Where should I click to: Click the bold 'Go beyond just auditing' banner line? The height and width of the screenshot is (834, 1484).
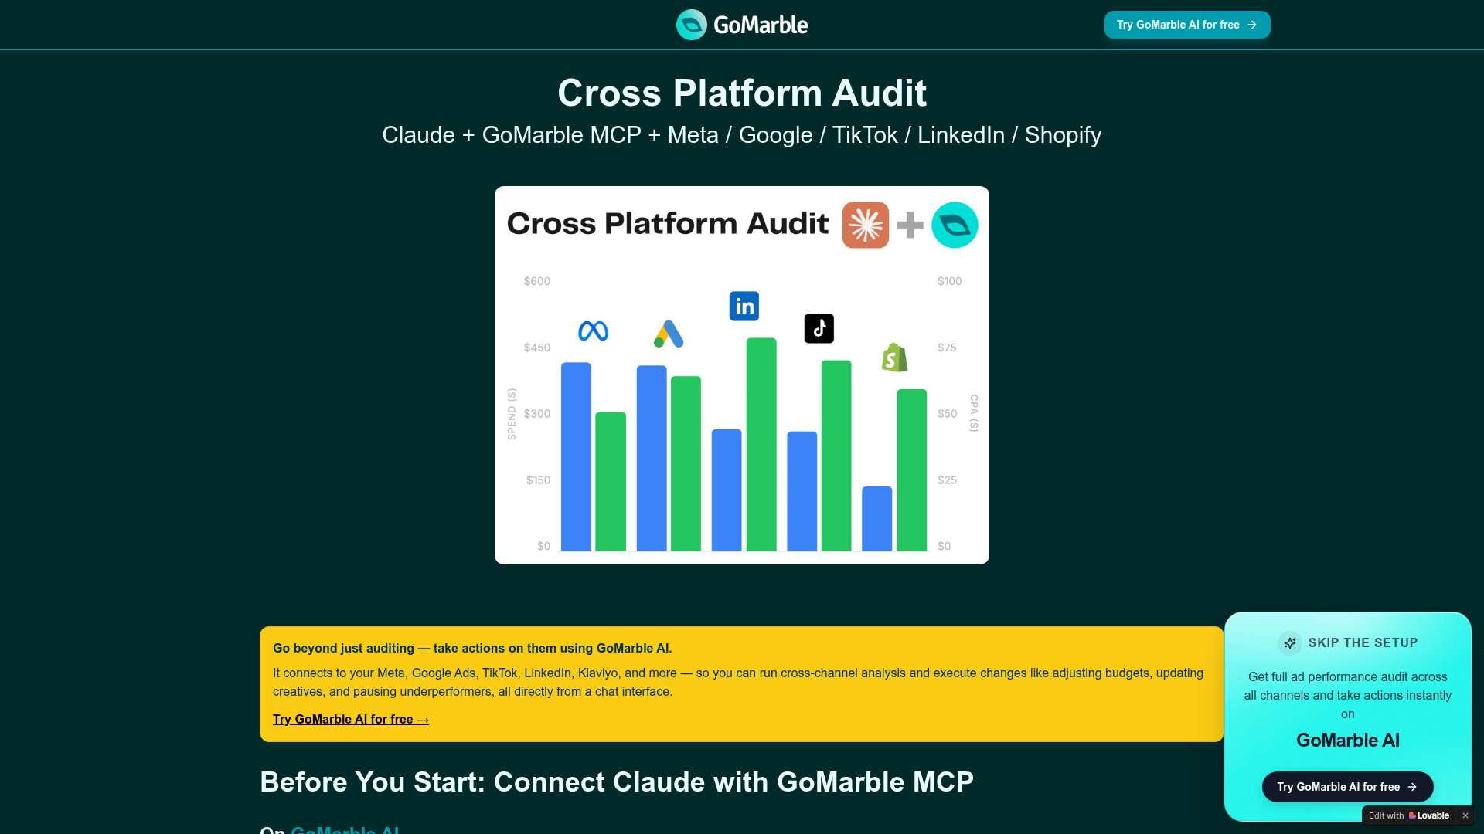(x=472, y=648)
